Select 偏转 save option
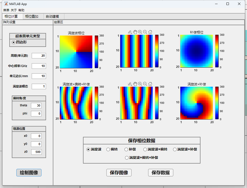247x188 pixels. 108,149
